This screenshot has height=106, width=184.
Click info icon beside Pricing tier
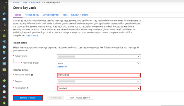click(28, 88)
